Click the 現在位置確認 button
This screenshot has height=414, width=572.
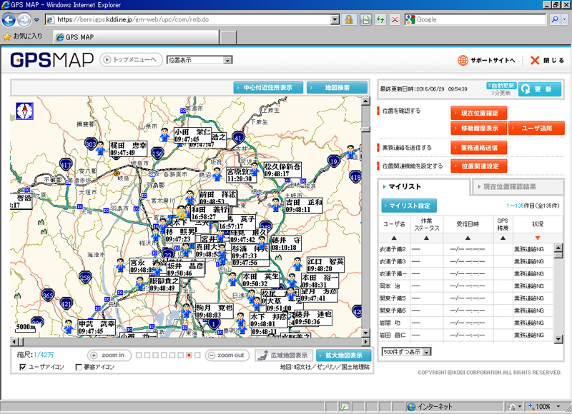(x=479, y=112)
